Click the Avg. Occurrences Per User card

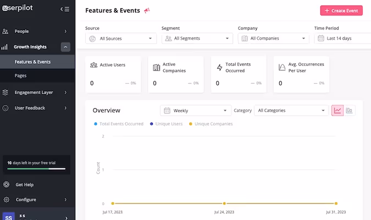click(301, 74)
